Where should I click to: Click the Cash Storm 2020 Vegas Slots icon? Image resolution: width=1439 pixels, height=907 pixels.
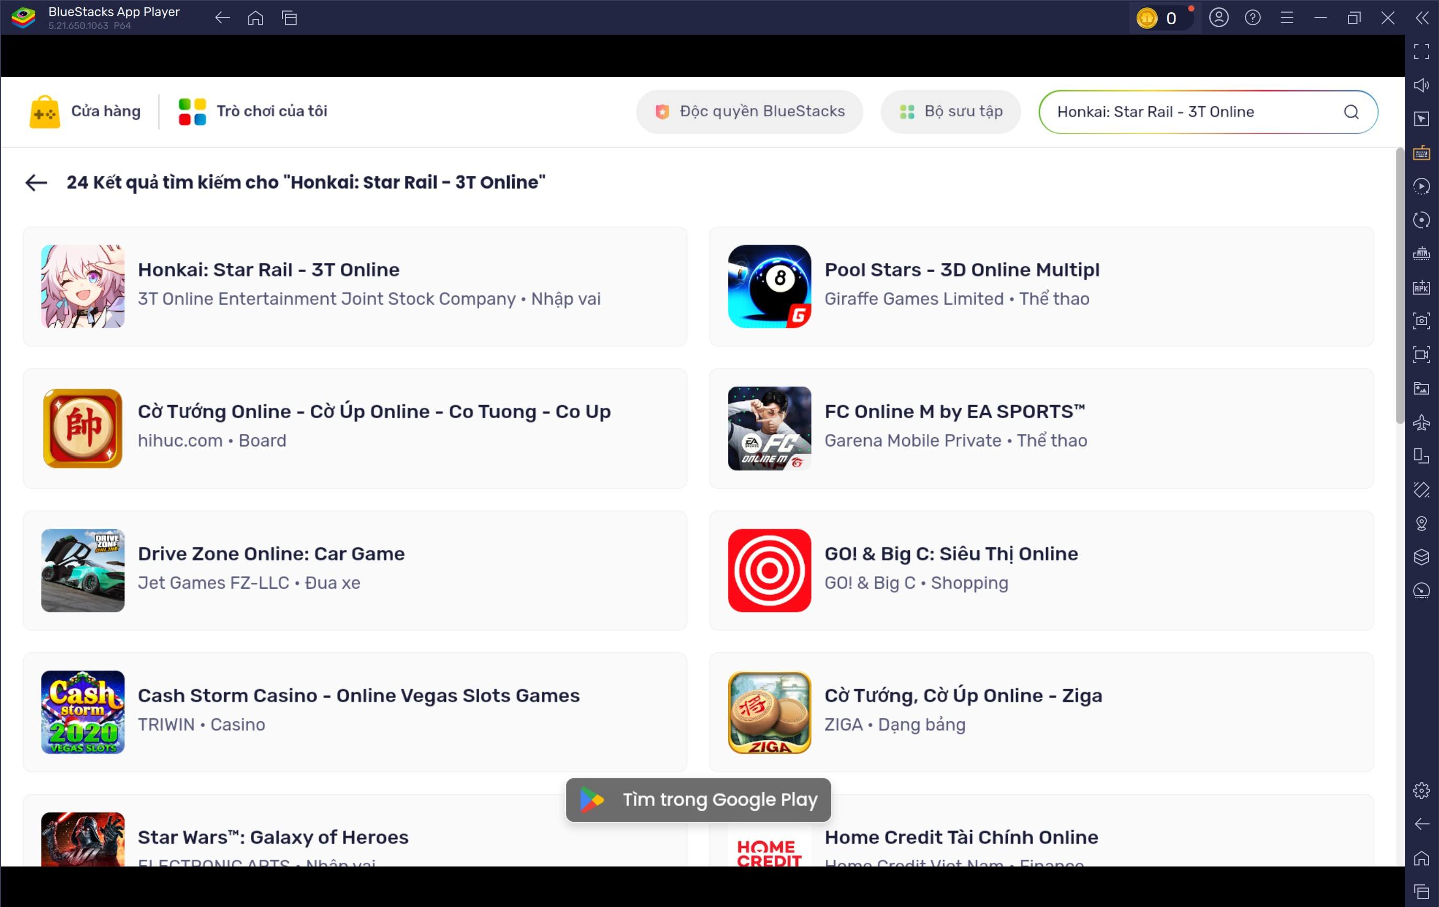(83, 712)
